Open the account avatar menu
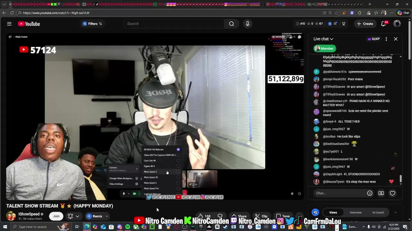Image resolution: width=412 pixels, height=231 pixels. coord(397,24)
